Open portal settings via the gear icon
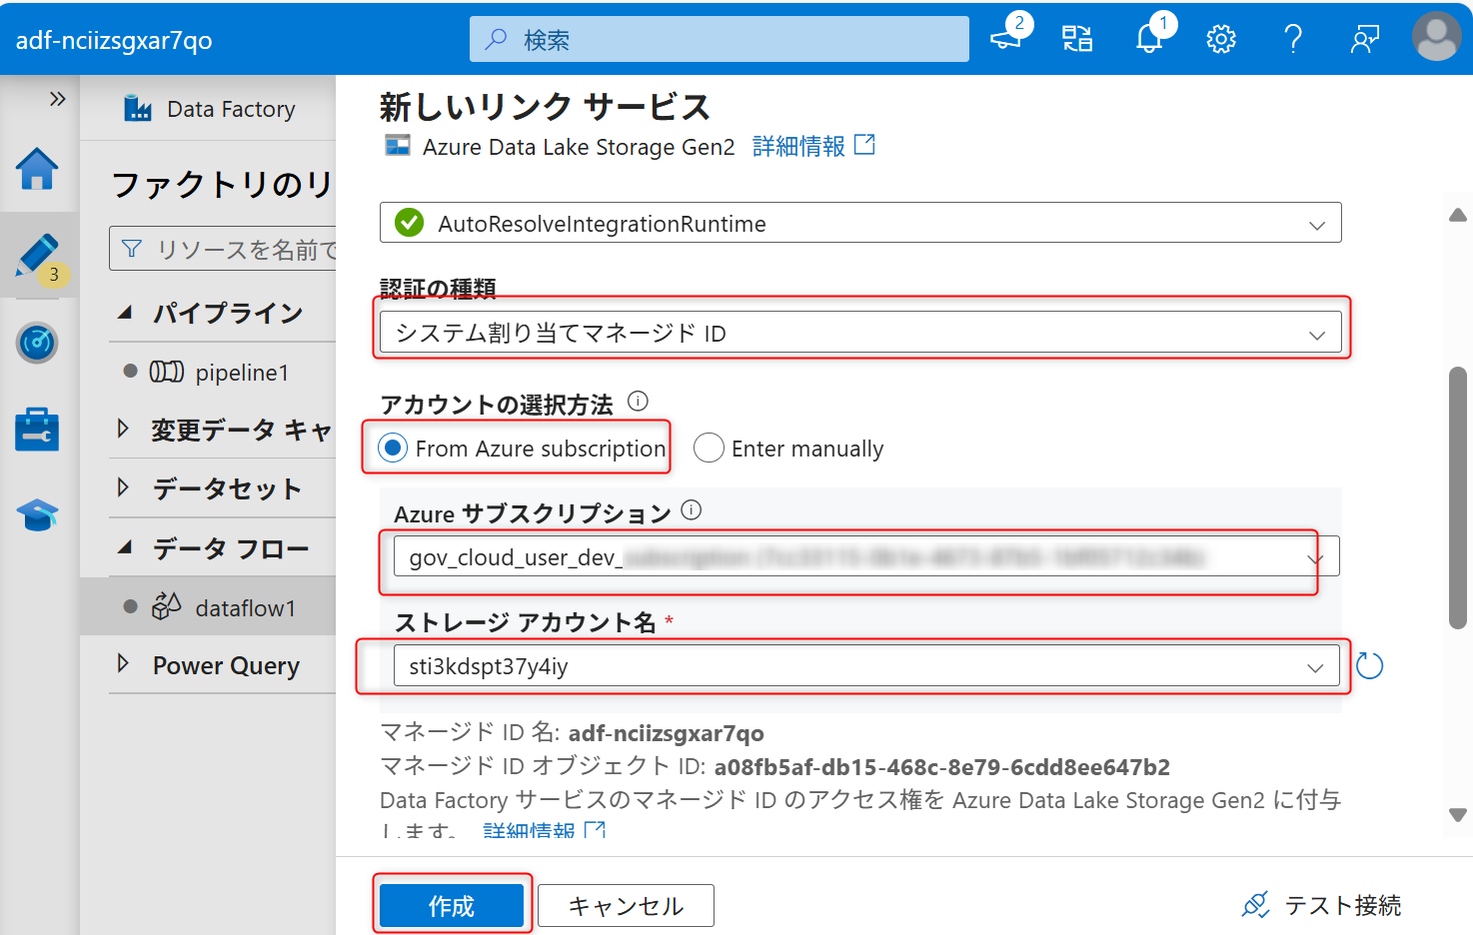 pyautogui.click(x=1220, y=38)
